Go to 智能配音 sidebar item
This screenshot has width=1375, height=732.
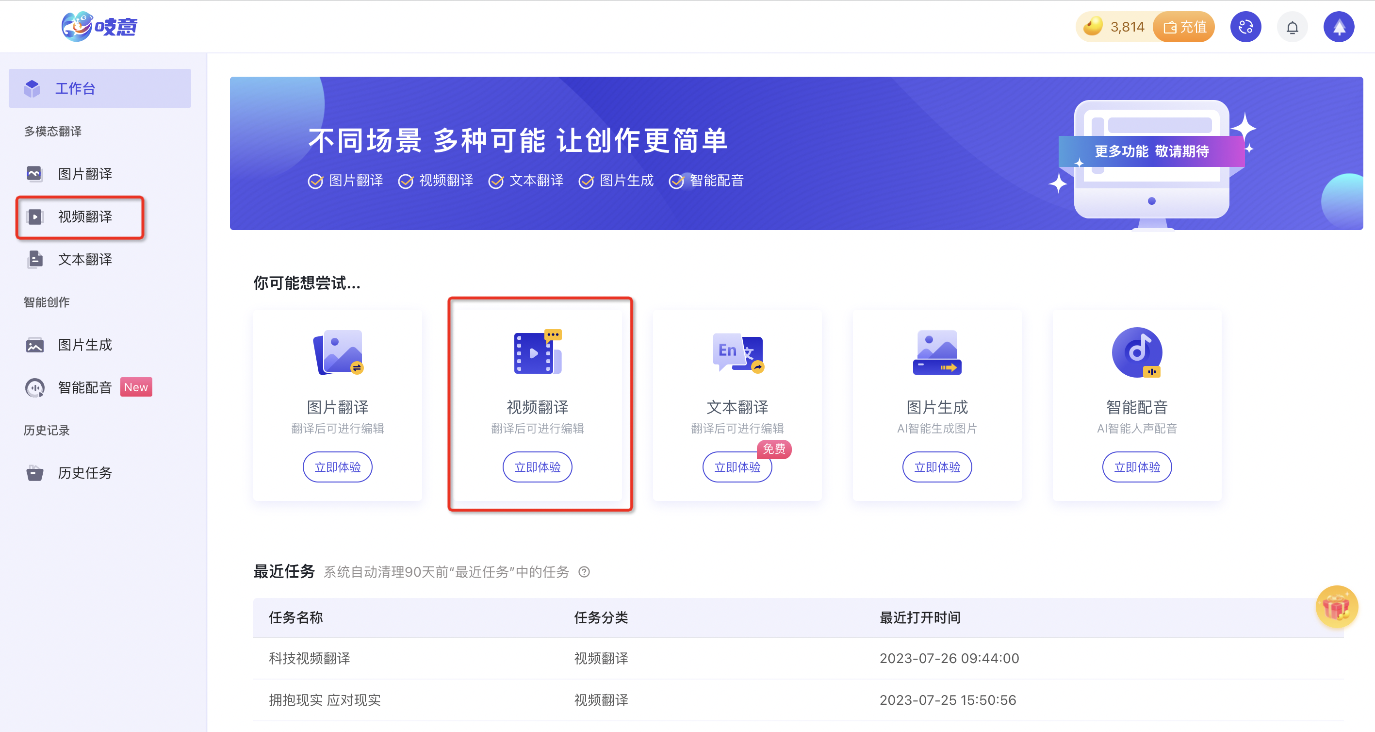pyautogui.click(x=84, y=387)
